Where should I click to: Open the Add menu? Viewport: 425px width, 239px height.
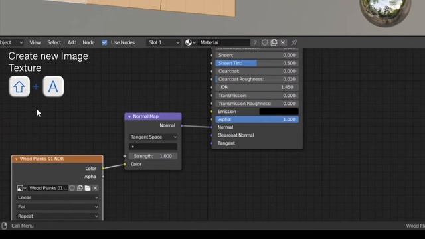tap(72, 42)
